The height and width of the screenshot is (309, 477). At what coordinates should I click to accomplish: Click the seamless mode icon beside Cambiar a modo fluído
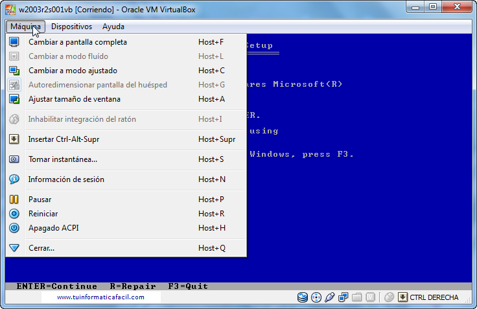14,56
